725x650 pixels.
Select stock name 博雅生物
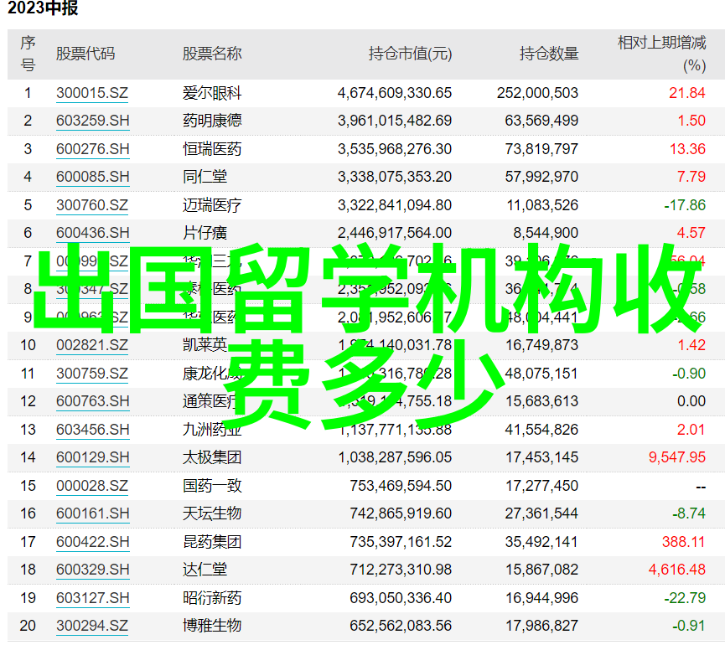212,626
